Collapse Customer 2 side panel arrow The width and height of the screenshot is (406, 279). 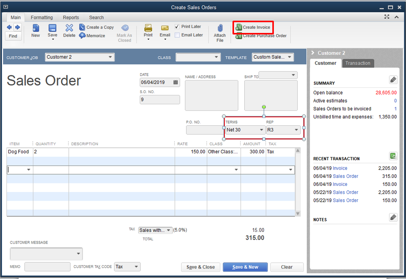click(313, 52)
